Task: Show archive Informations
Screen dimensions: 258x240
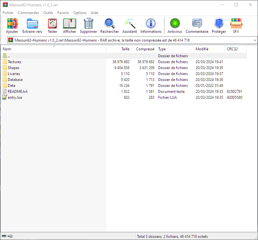Action: [x=151, y=23]
